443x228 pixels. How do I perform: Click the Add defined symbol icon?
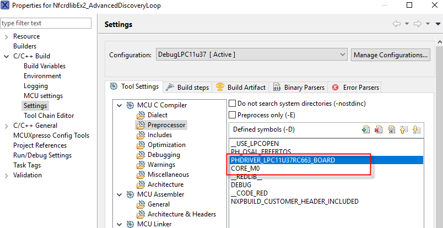click(x=365, y=130)
